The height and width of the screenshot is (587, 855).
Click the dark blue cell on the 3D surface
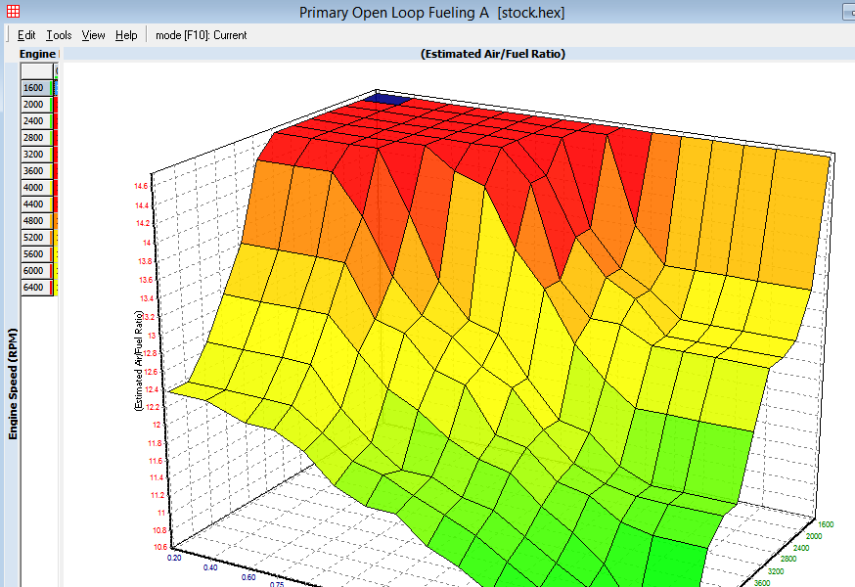389,99
